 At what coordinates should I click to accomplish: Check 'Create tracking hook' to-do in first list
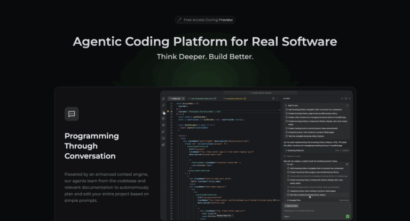(x=287, y=129)
